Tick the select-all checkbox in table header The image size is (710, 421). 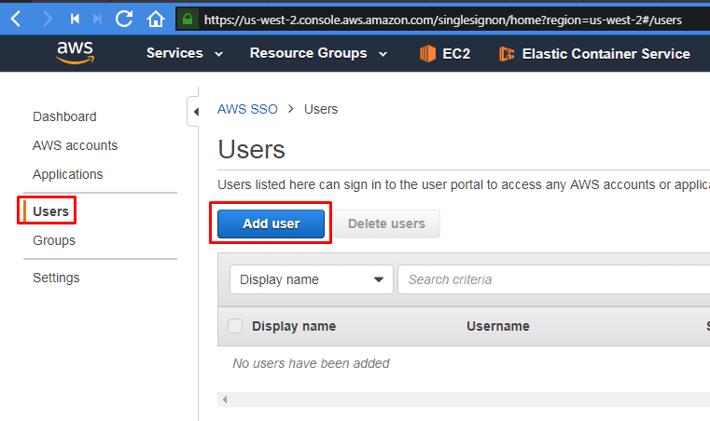coord(235,326)
